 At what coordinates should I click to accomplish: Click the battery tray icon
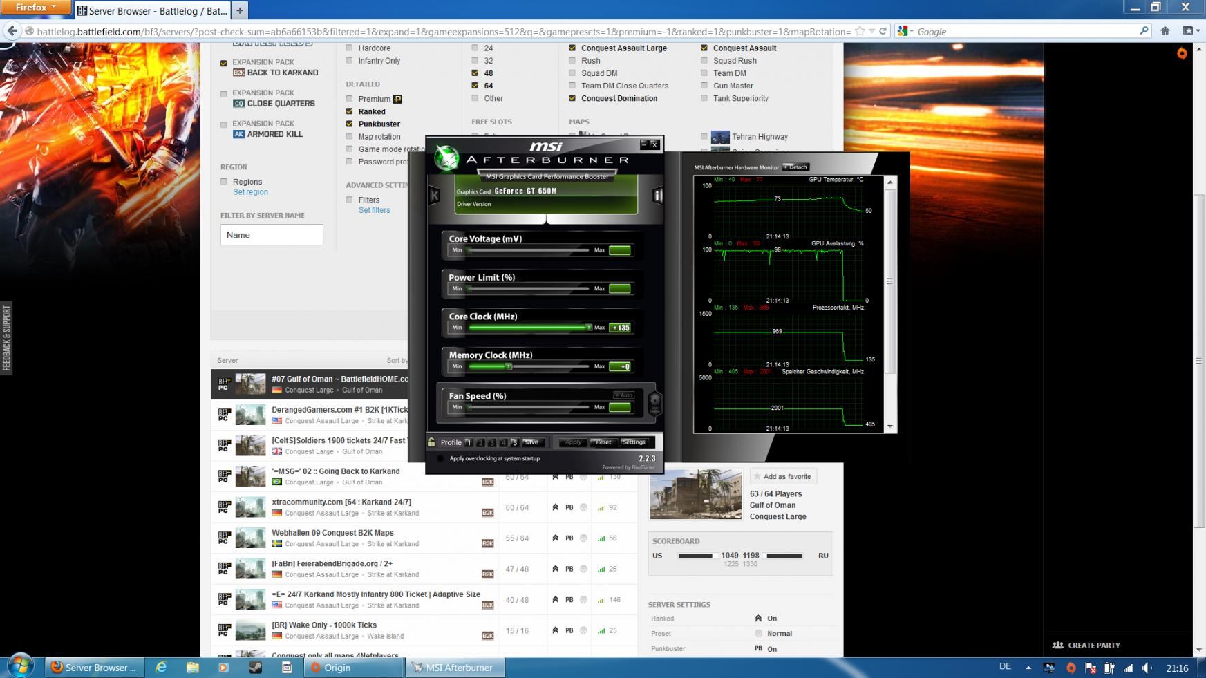(x=1109, y=668)
